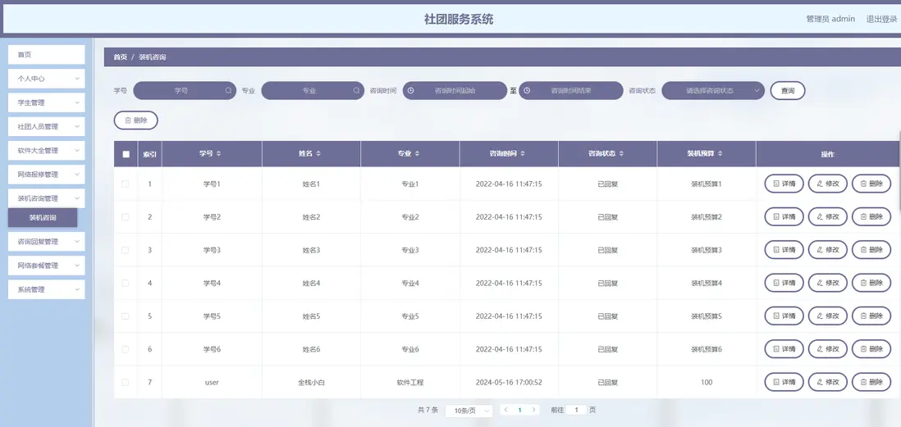
Task: Click 删除 for row 学号6
Action: (x=871, y=349)
